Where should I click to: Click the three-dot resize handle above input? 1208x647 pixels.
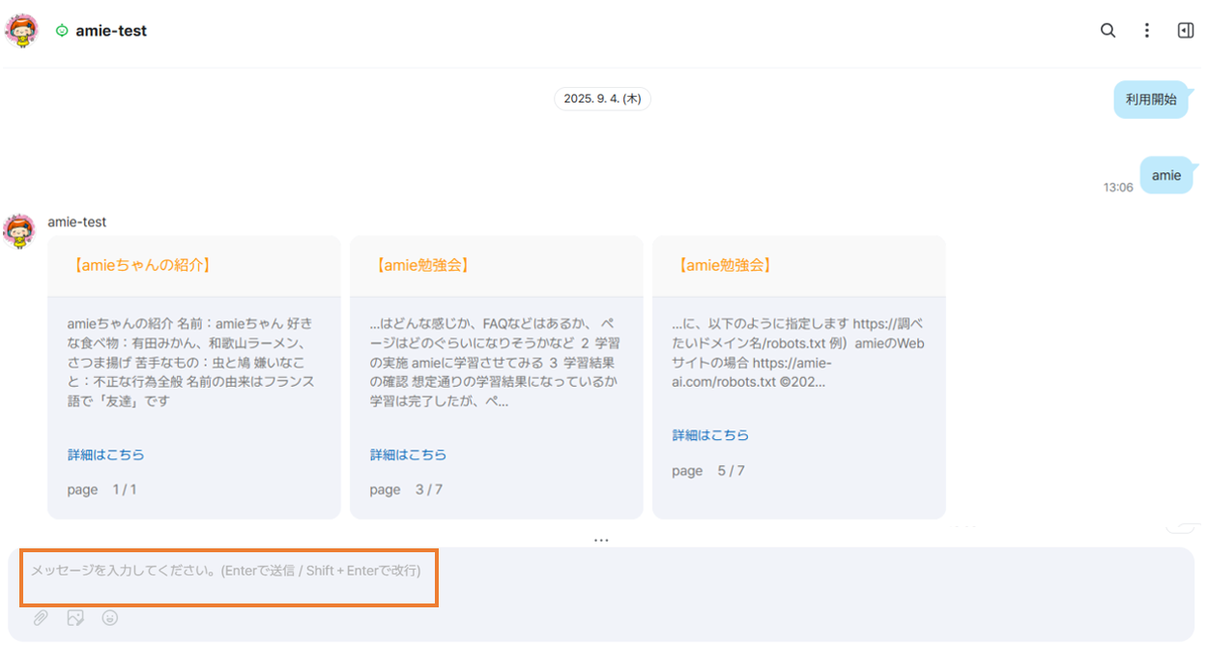[601, 540]
